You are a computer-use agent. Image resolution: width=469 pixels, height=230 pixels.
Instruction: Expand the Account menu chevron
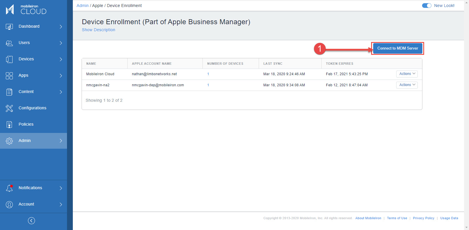click(x=61, y=204)
